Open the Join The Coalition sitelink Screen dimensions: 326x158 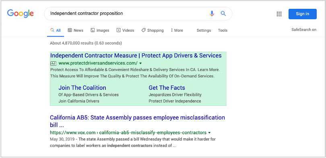[x=83, y=87]
